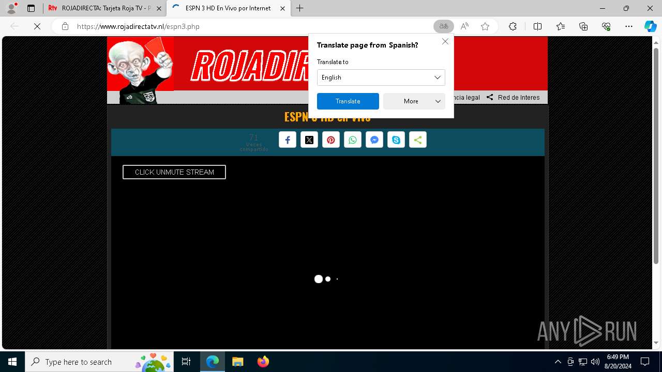Open the green ShareThis more-options icon
Screen dimensions: 662x372
click(x=418, y=140)
